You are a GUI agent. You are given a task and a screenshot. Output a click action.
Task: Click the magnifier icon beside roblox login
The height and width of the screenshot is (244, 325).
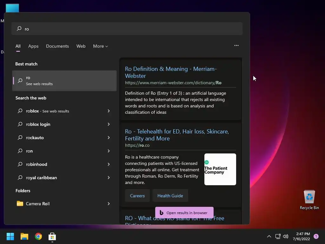[20, 124]
